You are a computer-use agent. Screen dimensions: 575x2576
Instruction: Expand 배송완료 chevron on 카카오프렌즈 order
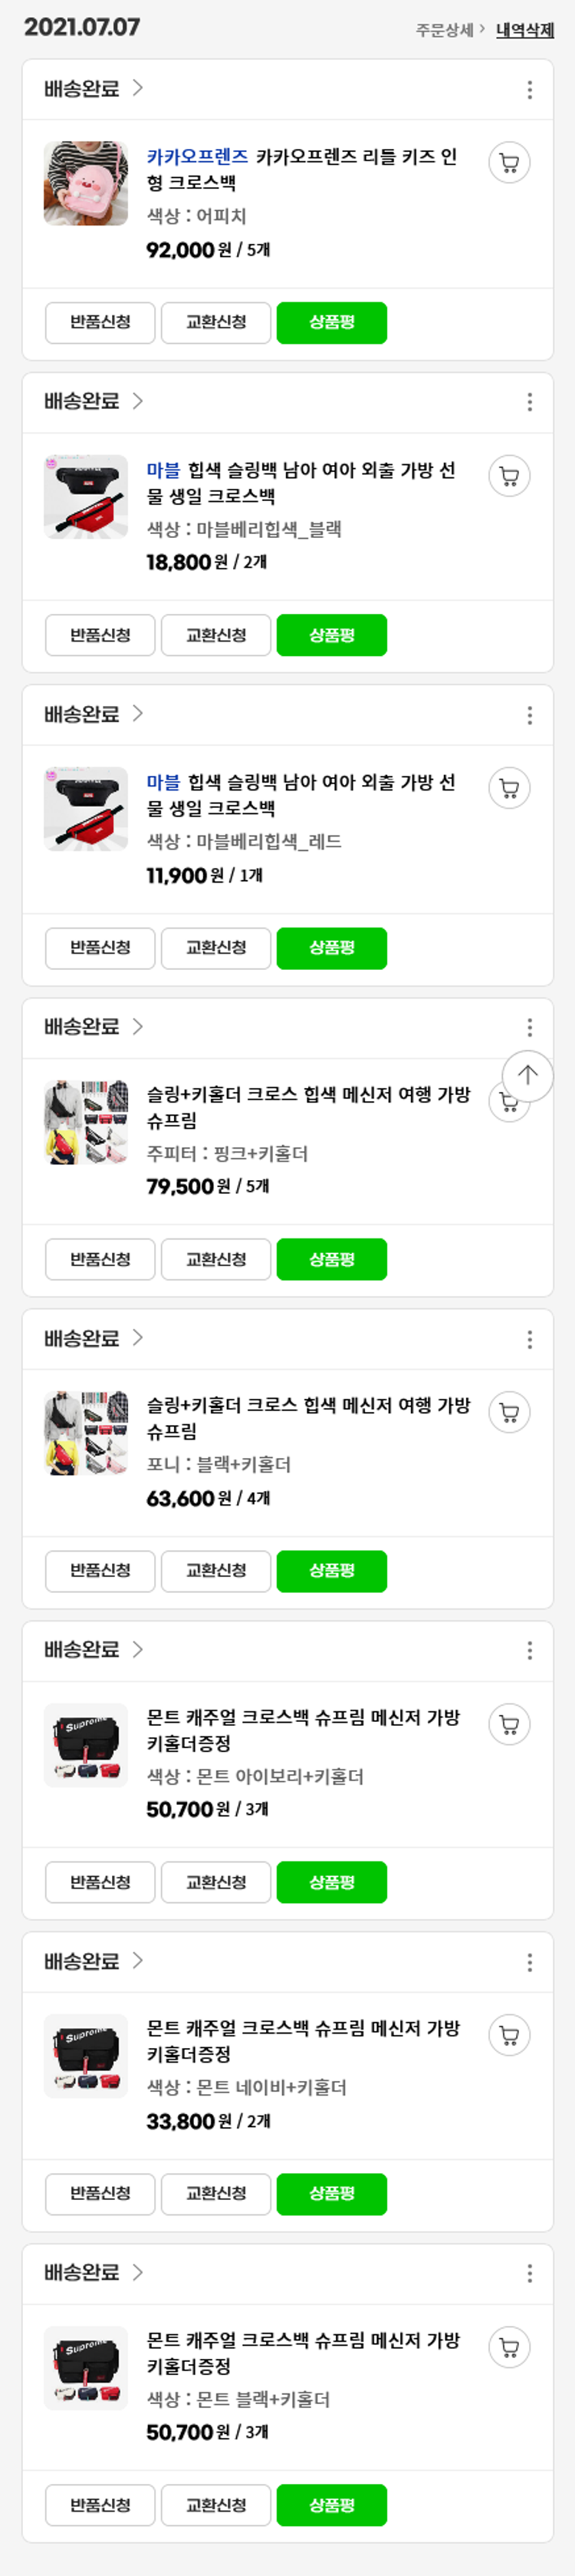tap(138, 88)
